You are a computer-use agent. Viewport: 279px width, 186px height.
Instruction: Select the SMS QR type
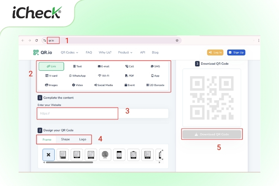pyautogui.click(x=155, y=66)
